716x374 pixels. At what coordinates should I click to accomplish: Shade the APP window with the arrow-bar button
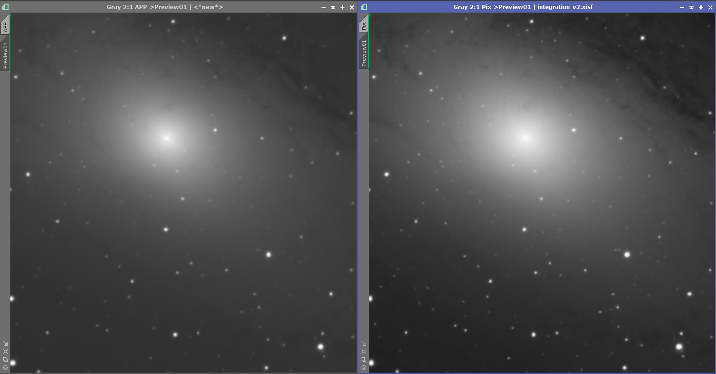333,7
